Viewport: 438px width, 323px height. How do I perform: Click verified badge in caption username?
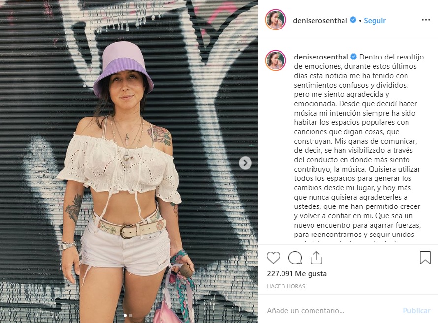coord(353,57)
